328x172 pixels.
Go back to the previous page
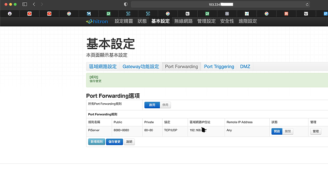tap(34, 4)
